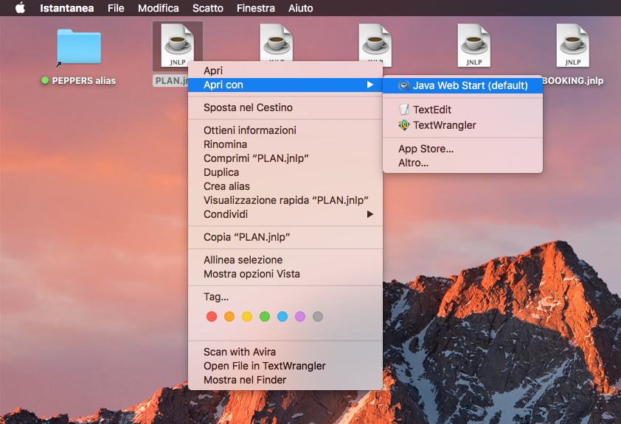The width and height of the screenshot is (621, 424).
Task: Select Mostra opzioni Vista
Action: (x=285, y=274)
